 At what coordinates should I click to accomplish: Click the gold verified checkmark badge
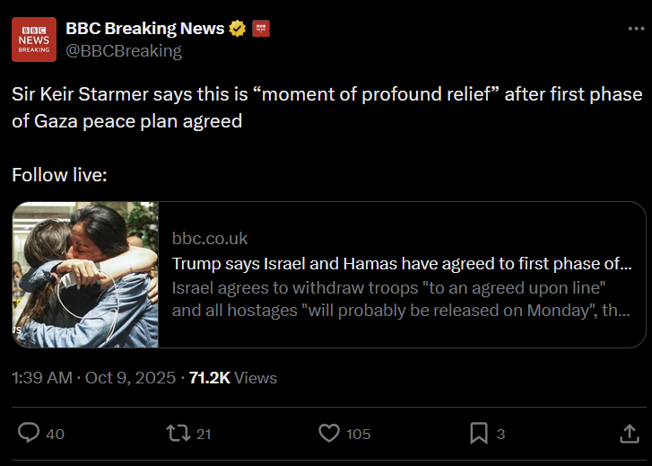click(238, 29)
